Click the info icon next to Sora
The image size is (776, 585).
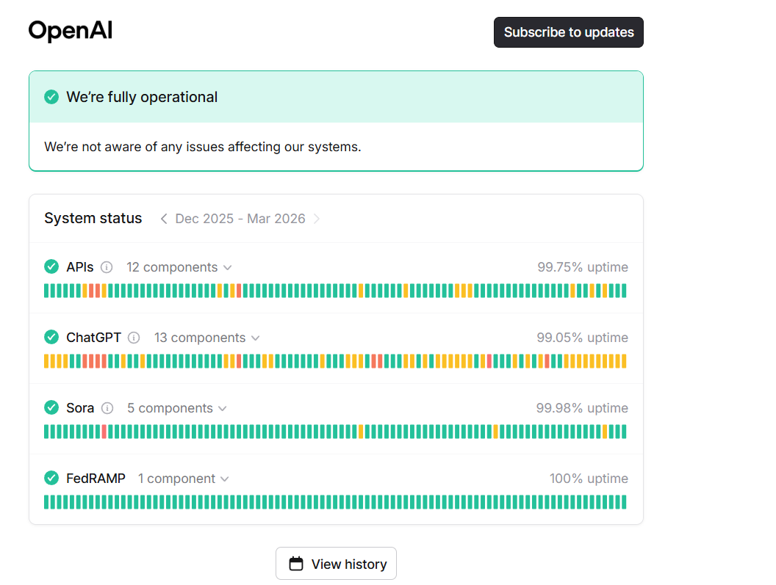pyautogui.click(x=107, y=408)
